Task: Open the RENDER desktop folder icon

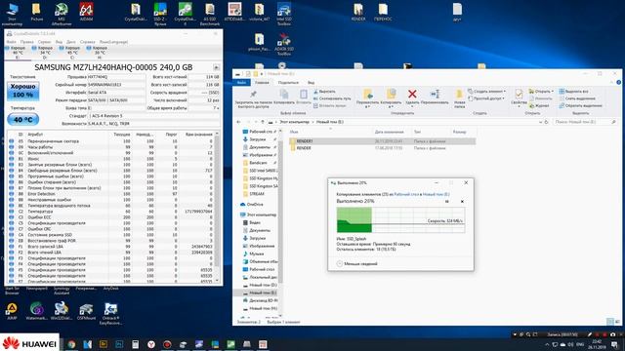Action: pos(358,12)
